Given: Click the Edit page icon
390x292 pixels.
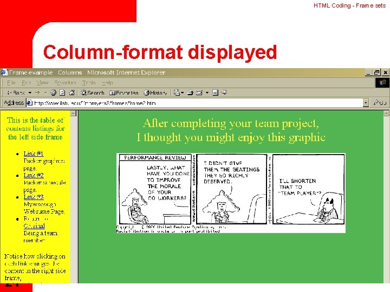Looking at the screenshot, I should coord(199,92).
